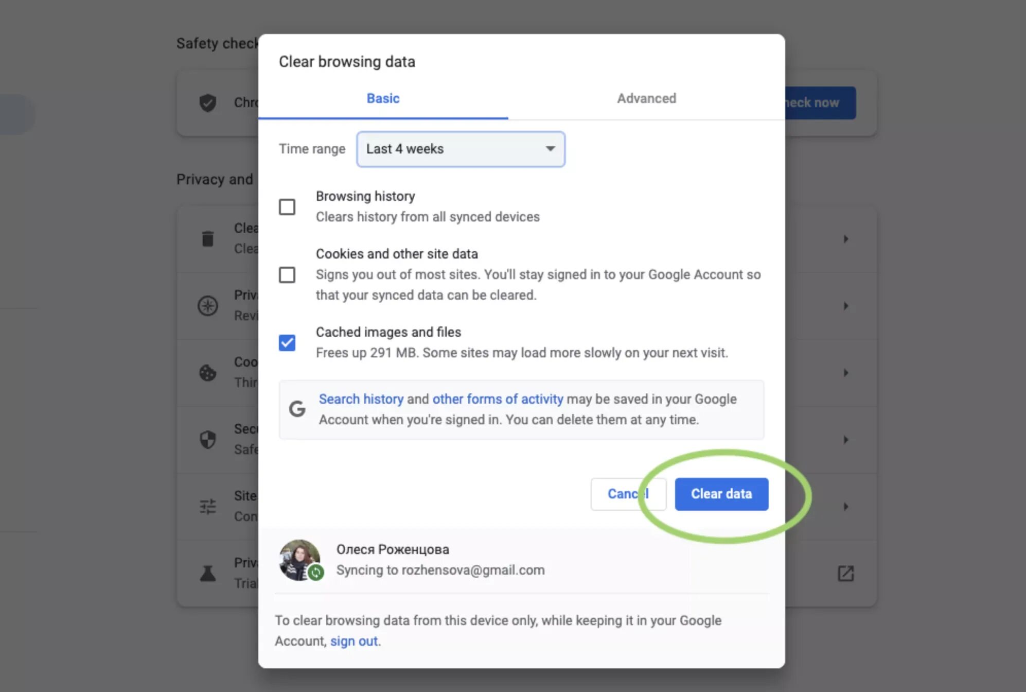Click the Privacy guide compass icon
Image resolution: width=1026 pixels, height=692 pixels.
[x=208, y=305]
